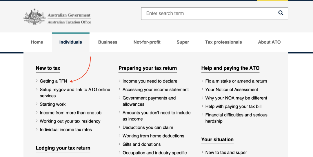Go to Tax professionals section
The height and width of the screenshot is (157, 313).
[223, 42]
